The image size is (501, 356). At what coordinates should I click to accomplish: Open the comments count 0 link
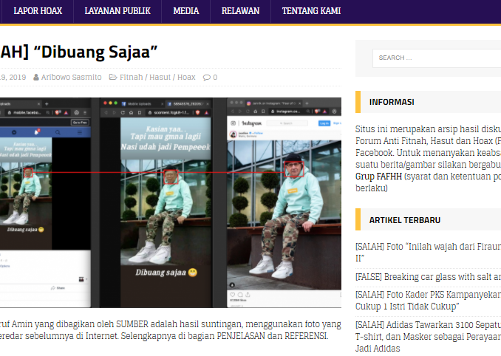pyautogui.click(x=215, y=78)
